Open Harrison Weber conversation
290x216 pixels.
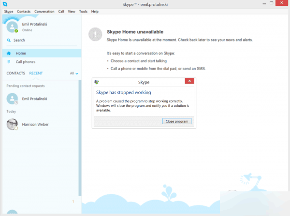(x=41, y=124)
